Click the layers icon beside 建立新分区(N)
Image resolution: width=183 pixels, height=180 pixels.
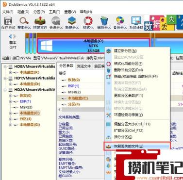pos(108,51)
